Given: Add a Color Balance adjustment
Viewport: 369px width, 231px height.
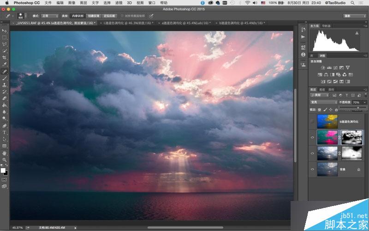Looking at the screenshot, I should coord(326,74).
